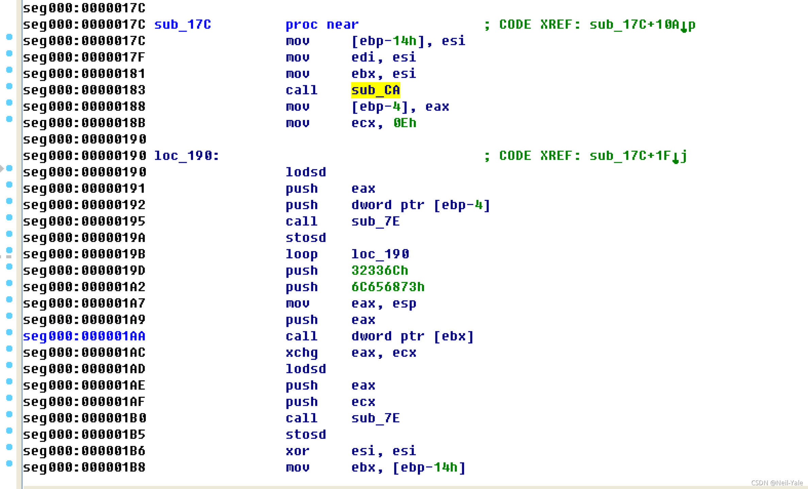808x489 pixels.
Task: Click highlighted sub_CA call target
Action: [375, 90]
